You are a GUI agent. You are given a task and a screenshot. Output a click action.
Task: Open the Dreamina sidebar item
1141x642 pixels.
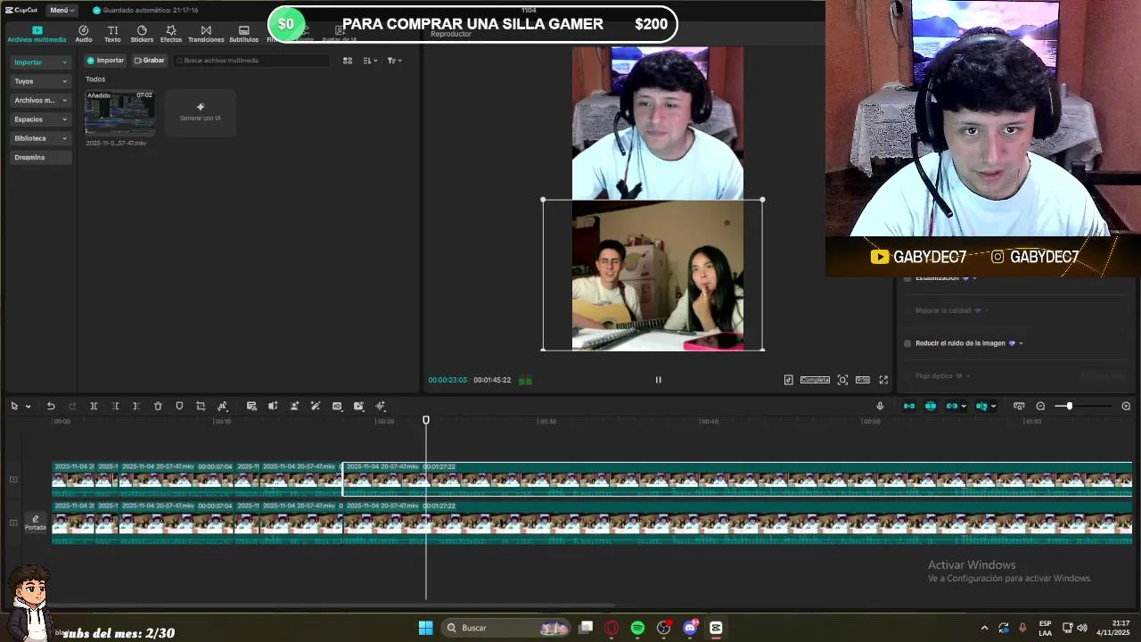(40, 157)
